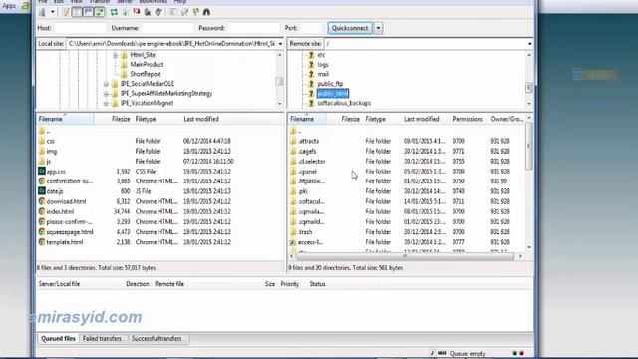
Task: Select index.html in the local file list
Action: click(60, 212)
